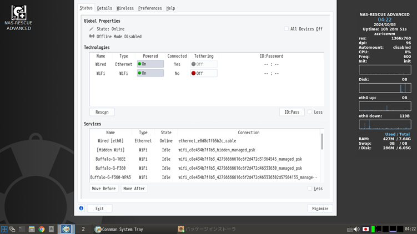The image size is (417, 234).
Task: Click the Move Before button
Action: pyautogui.click(x=104, y=189)
